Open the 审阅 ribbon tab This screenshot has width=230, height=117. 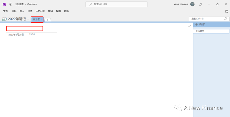51,11
